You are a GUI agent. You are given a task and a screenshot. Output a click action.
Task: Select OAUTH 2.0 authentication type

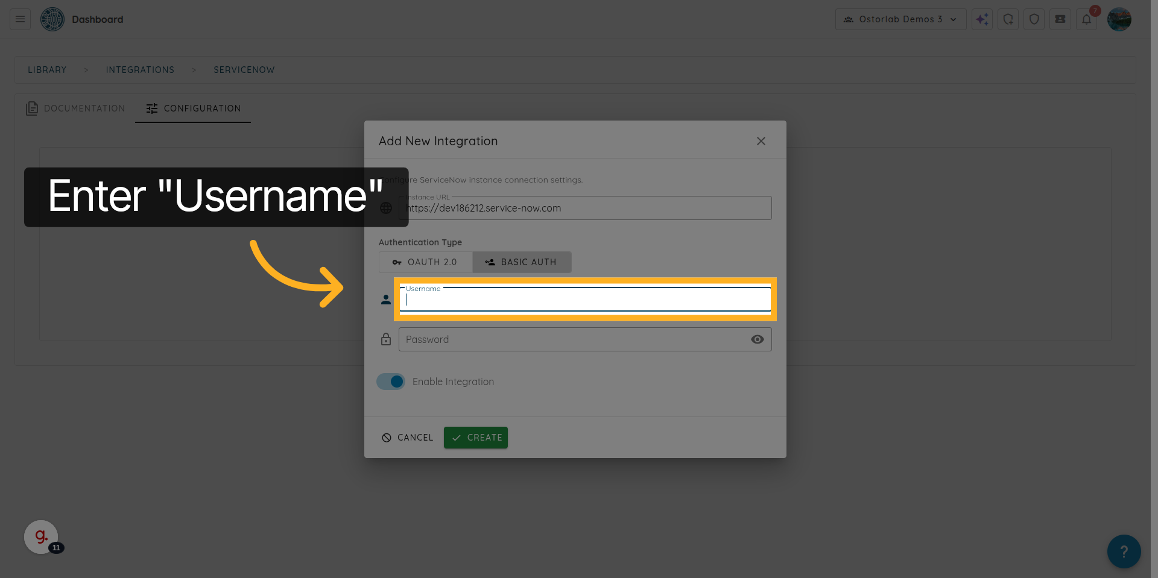click(425, 262)
